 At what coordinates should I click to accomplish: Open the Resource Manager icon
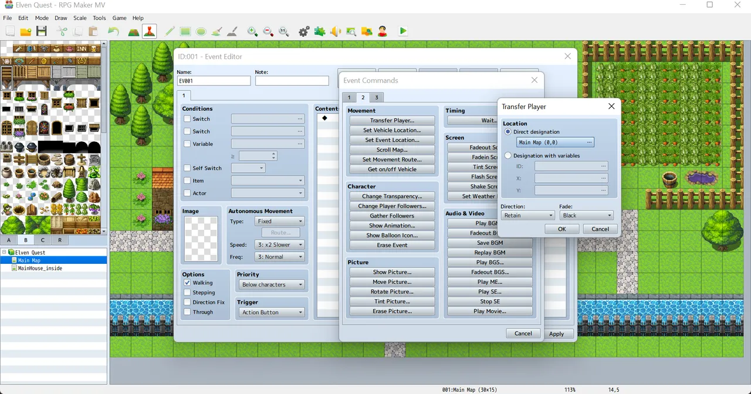pos(367,32)
